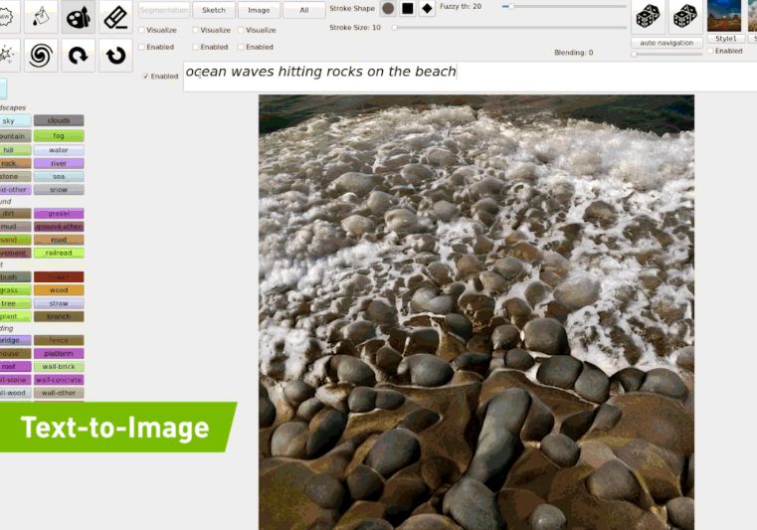Pick the railroad label swatch
The image size is (757, 530).
59,253
